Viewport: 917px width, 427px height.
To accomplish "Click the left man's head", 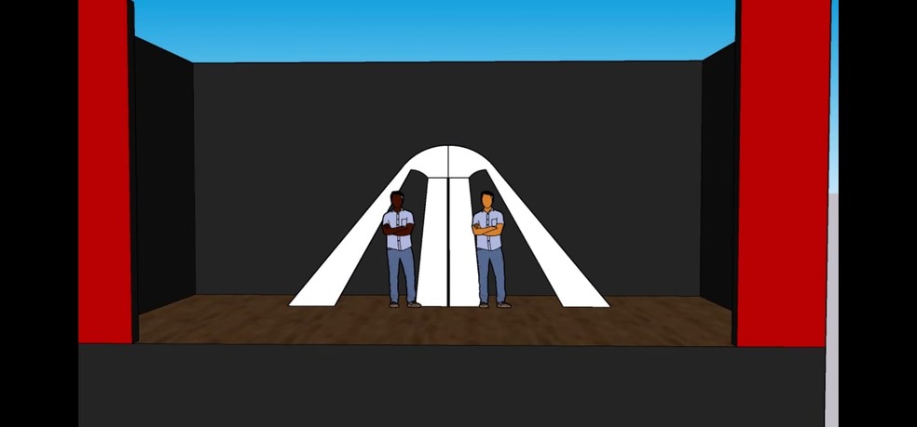I will click(397, 200).
